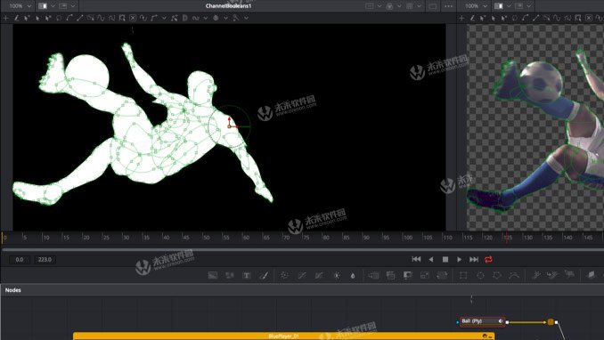Go to first frame playback button
This screenshot has height=340, width=604.
click(x=416, y=259)
